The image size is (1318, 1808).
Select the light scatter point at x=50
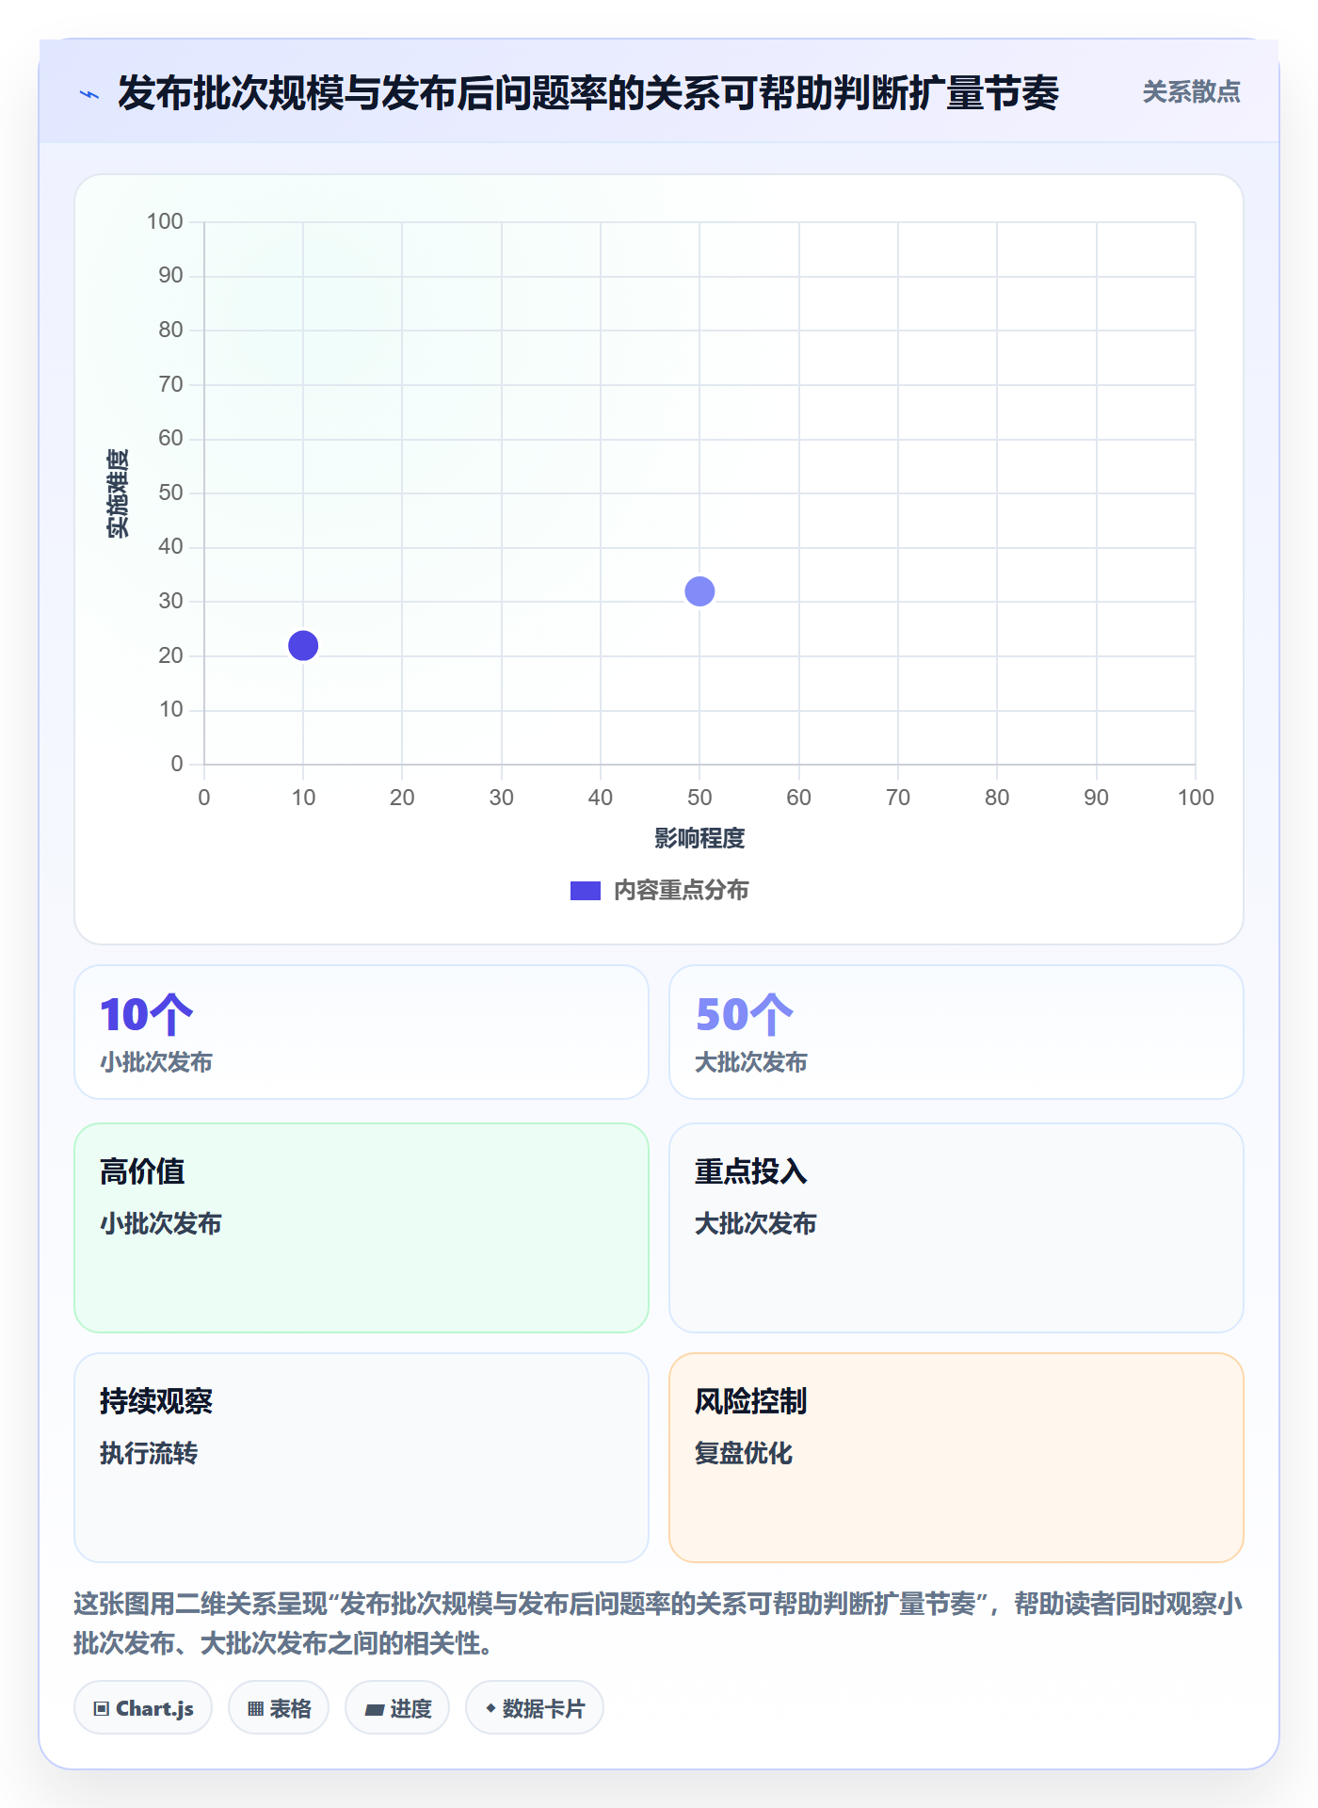(699, 591)
